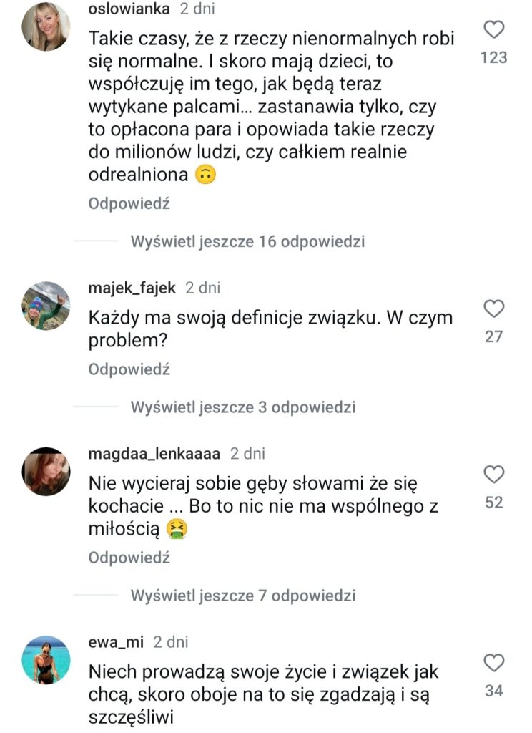Open the 52 likes count on magdaa_lenkaaaa's comment
The image size is (532, 733).
[494, 503]
